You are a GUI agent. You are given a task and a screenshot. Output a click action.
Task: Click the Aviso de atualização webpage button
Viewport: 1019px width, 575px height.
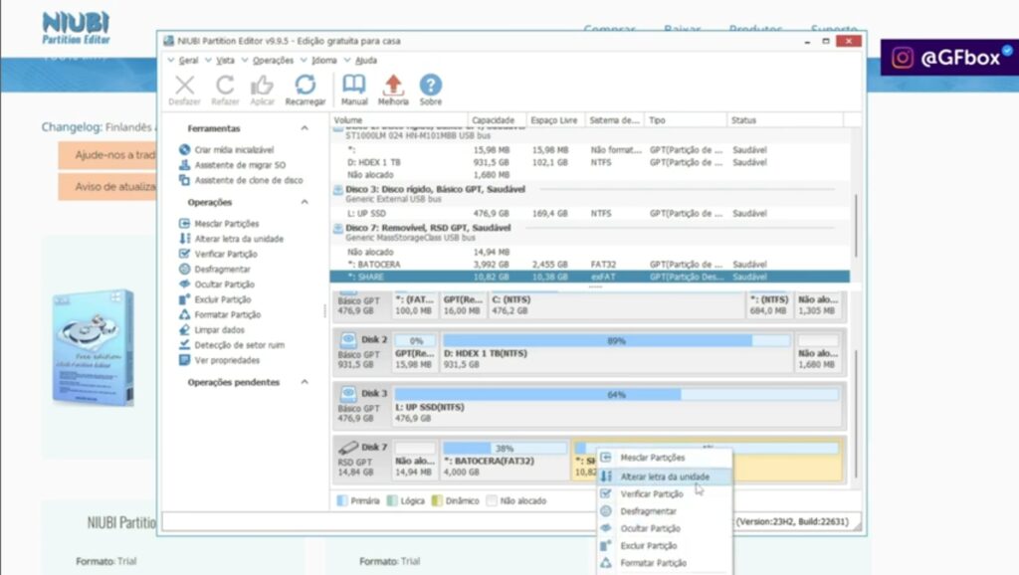tap(107, 186)
